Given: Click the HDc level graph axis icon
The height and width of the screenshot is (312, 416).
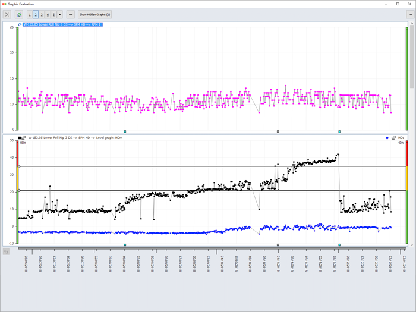Looking at the screenshot, I should click(x=393, y=138).
